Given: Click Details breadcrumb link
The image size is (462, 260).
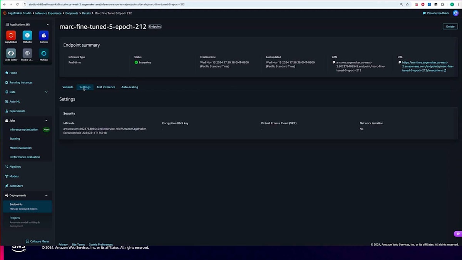Looking at the screenshot, I should click(x=86, y=13).
